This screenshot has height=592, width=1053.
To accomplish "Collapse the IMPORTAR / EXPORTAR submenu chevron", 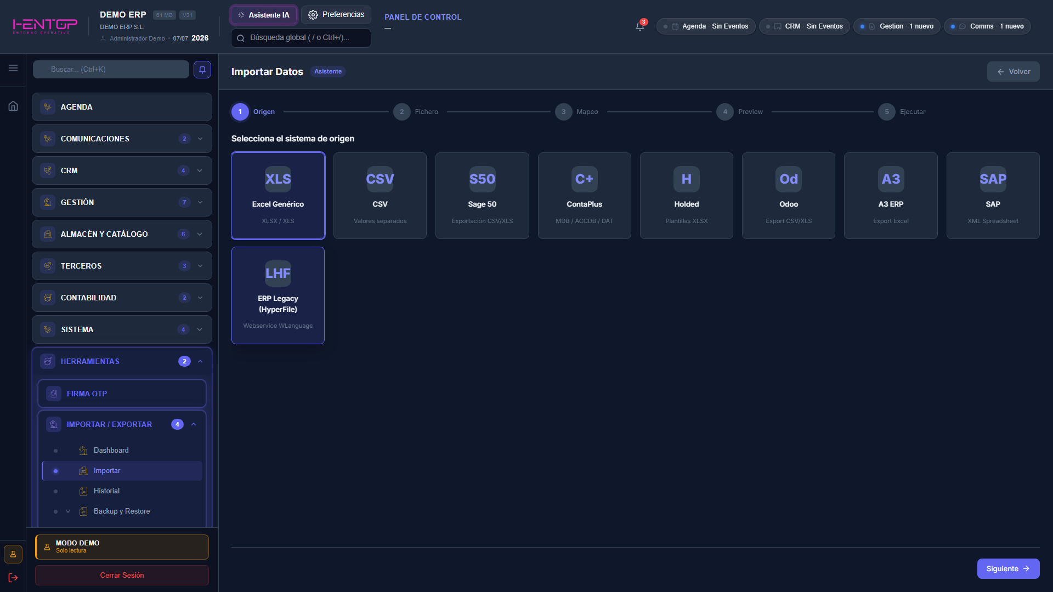I will pyautogui.click(x=194, y=424).
